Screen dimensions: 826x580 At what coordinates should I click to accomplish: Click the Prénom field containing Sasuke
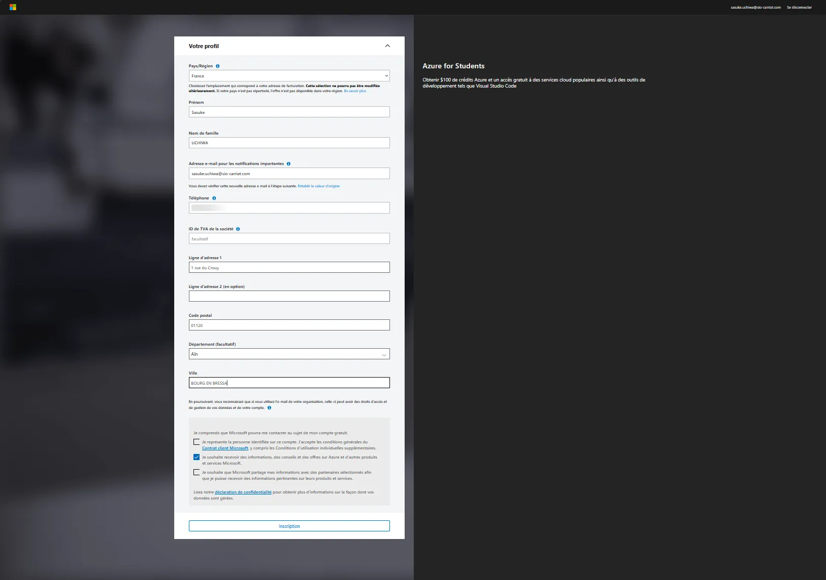(x=289, y=112)
